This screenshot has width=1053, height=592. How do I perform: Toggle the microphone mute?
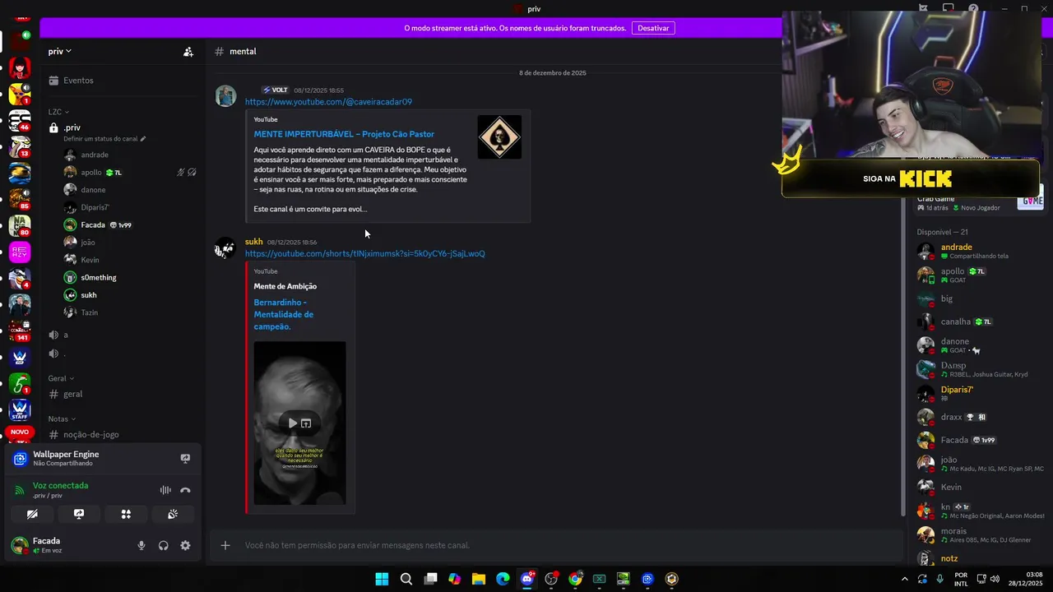(x=141, y=545)
